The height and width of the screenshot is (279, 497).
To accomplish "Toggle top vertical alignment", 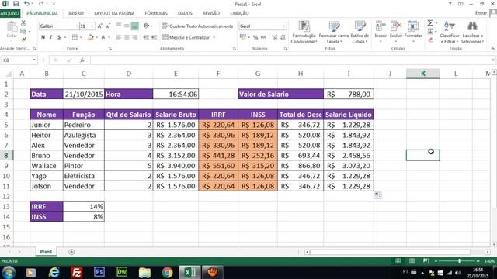I will click(x=119, y=26).
